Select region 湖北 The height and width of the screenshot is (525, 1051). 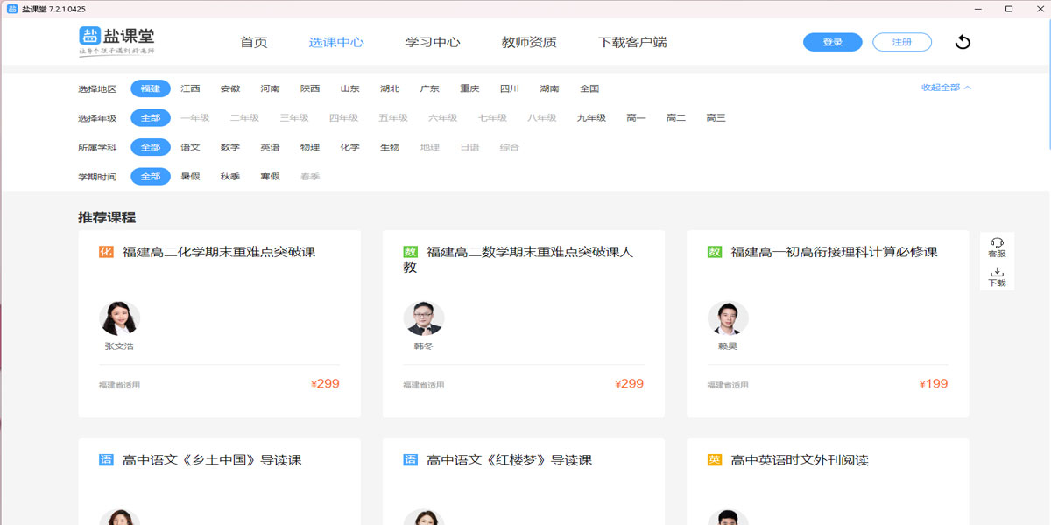click(390, 88)
